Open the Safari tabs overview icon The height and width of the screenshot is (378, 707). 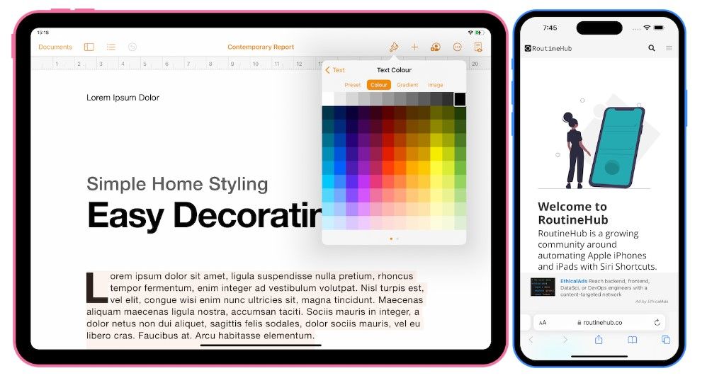(x=666, y=340)
